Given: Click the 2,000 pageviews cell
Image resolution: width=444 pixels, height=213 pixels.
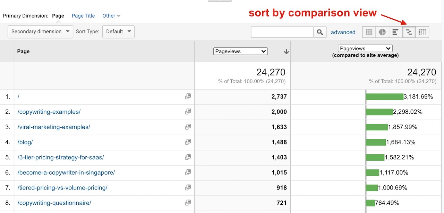Looking at the screenshot, I should point(242,112).
